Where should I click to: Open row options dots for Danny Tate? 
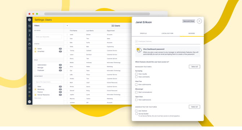[x=67, y=59]
